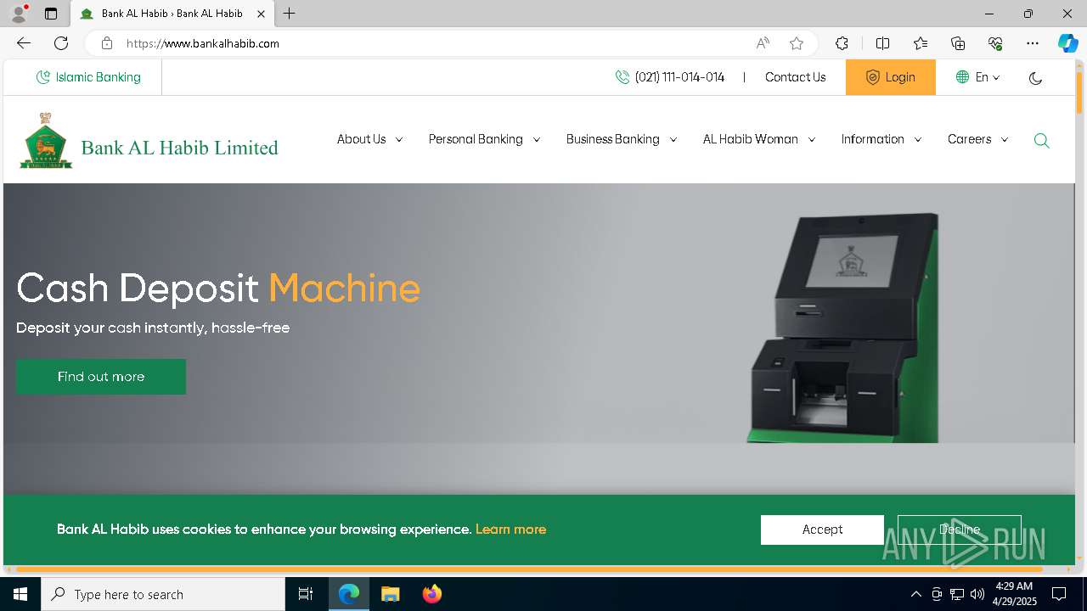Click Find out more button
Viewport: 1087px width, 611px height.
tap(101, 377)
